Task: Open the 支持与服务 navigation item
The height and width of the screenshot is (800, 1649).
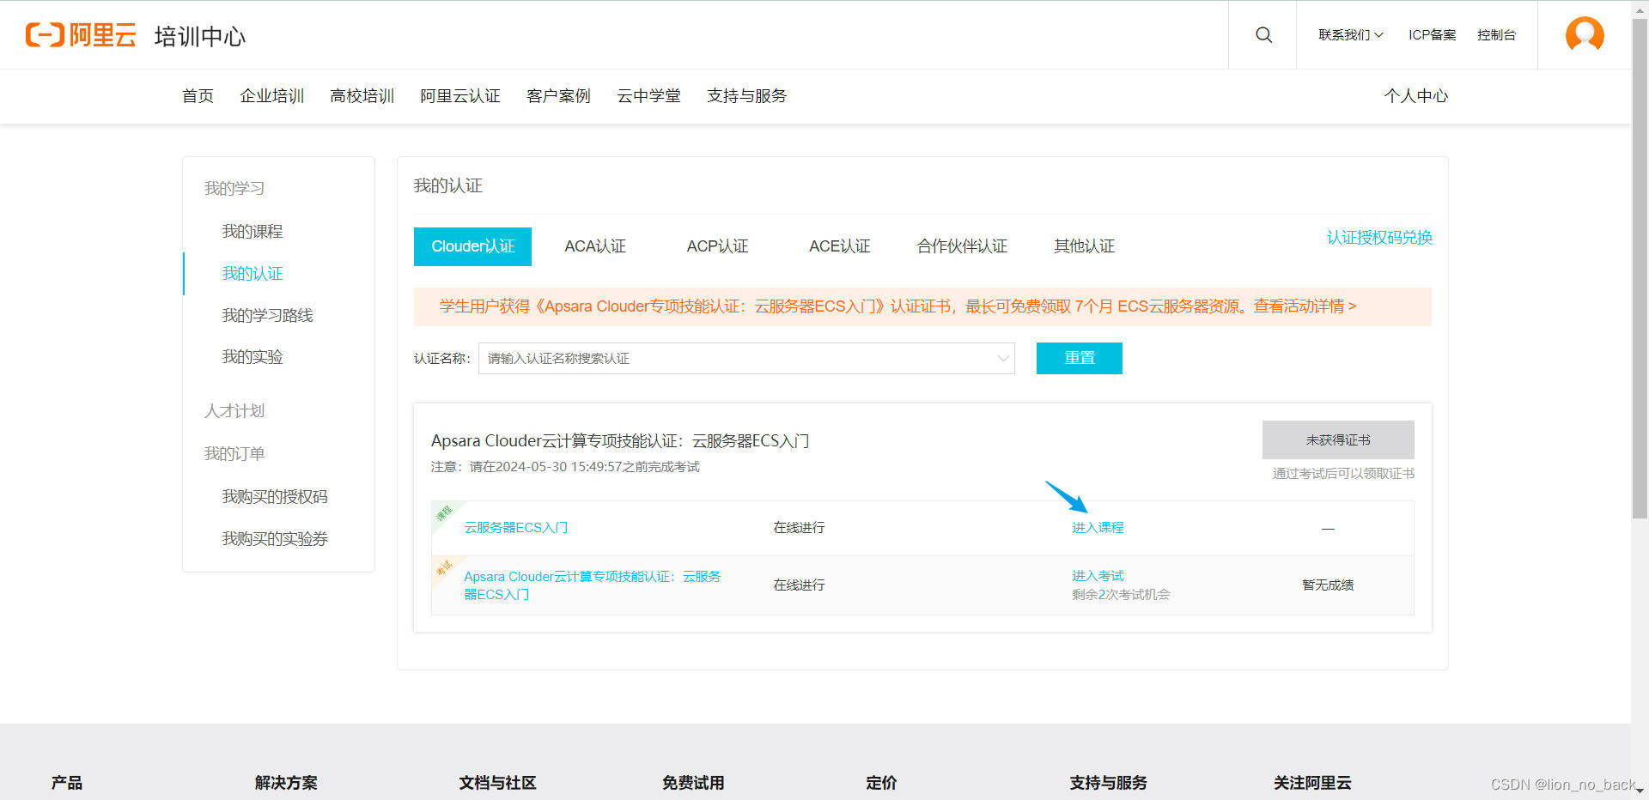Action: point(746,96)
